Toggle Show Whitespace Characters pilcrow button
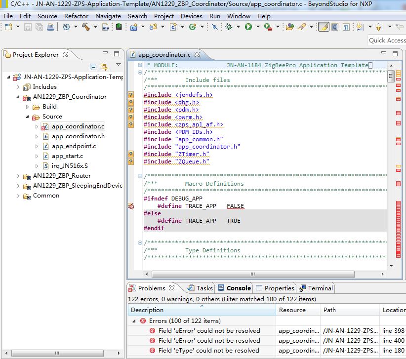 347,27
